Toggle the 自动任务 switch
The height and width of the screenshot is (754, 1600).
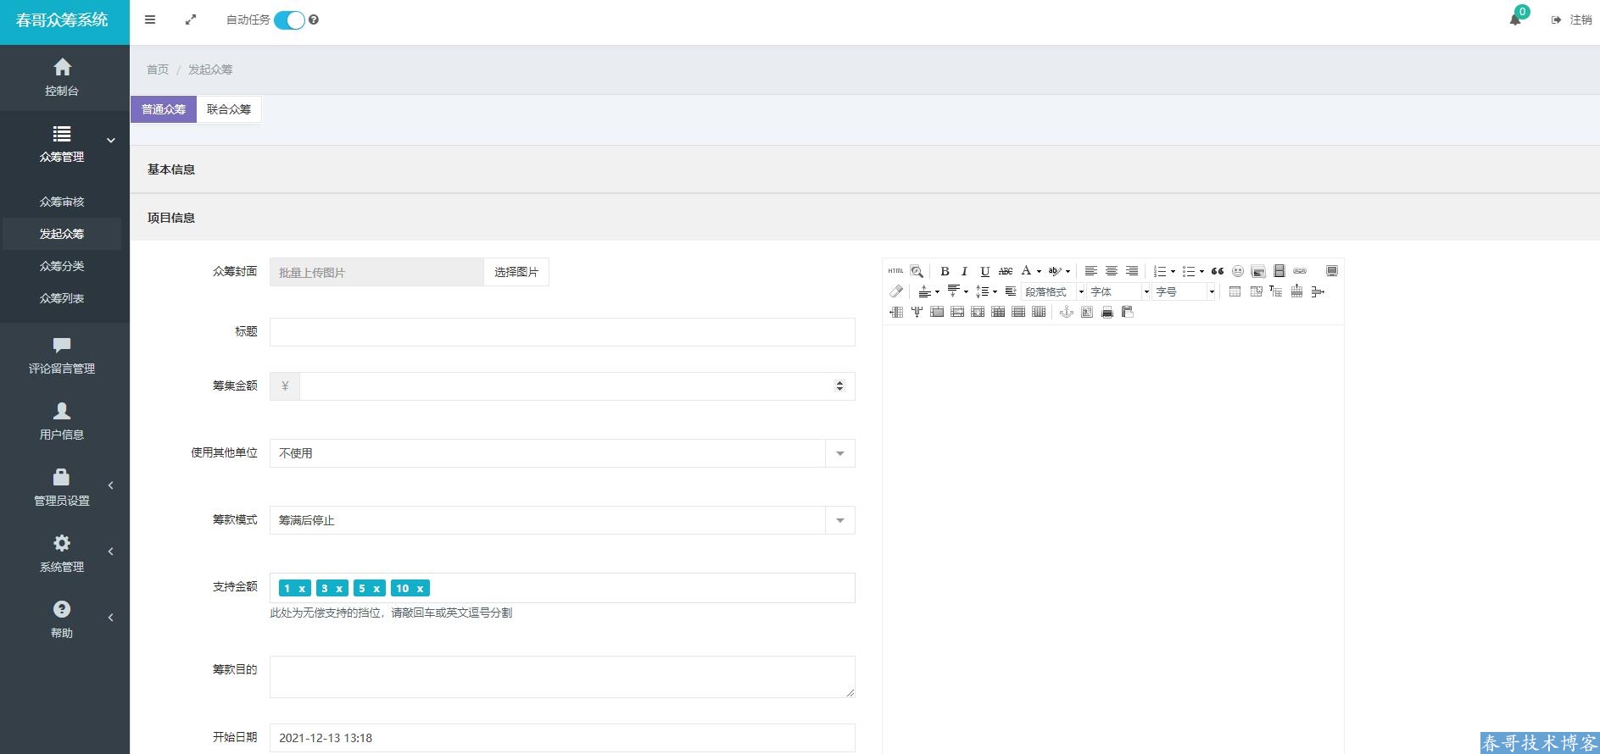[289, 20]
